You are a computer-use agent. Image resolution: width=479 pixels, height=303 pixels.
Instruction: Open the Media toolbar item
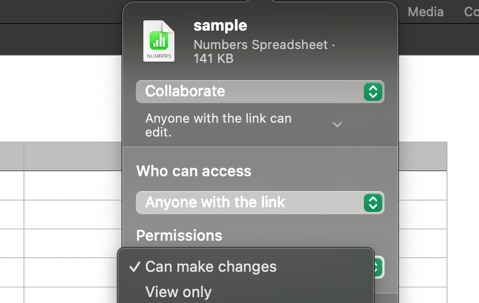(x=426, y=12)
